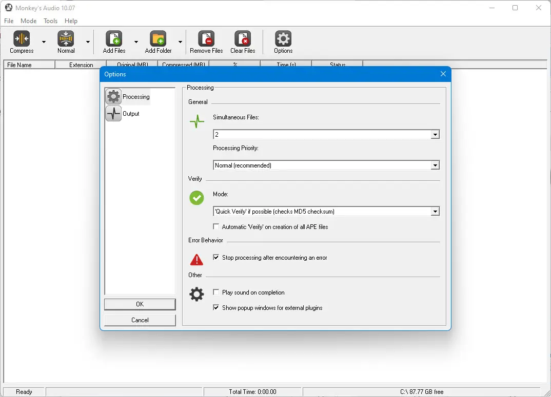Click the 'C:\ 87.77 GB free' status text
The height and width of the screenshot is (397, 551).
pos(422,392)
